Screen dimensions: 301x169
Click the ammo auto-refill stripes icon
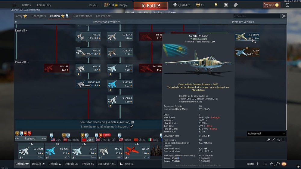pyautogui.click(x=279, y=140)
